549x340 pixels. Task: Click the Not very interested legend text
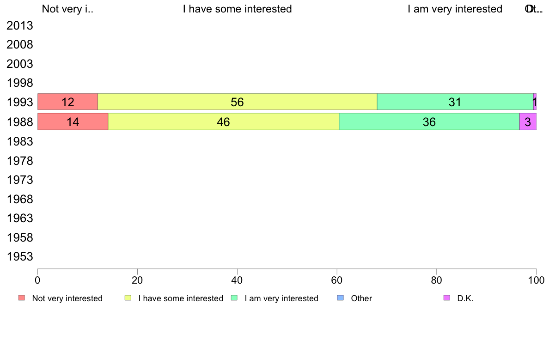[67, 298]
